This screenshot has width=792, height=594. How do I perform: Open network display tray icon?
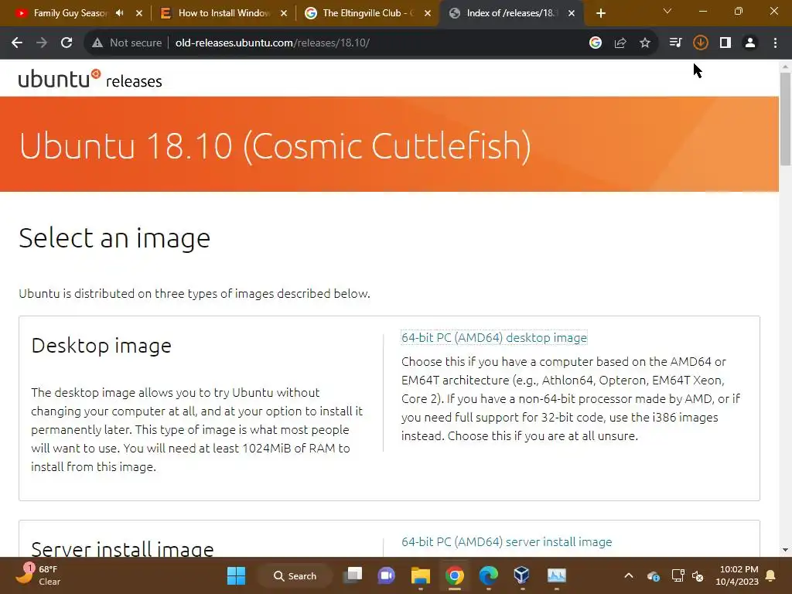(678, 575)
